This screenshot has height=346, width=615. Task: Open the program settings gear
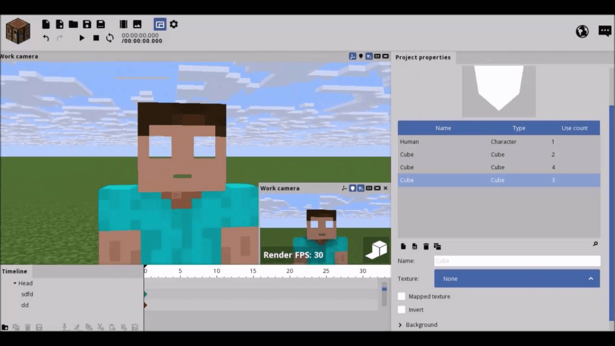coord(173,24)
